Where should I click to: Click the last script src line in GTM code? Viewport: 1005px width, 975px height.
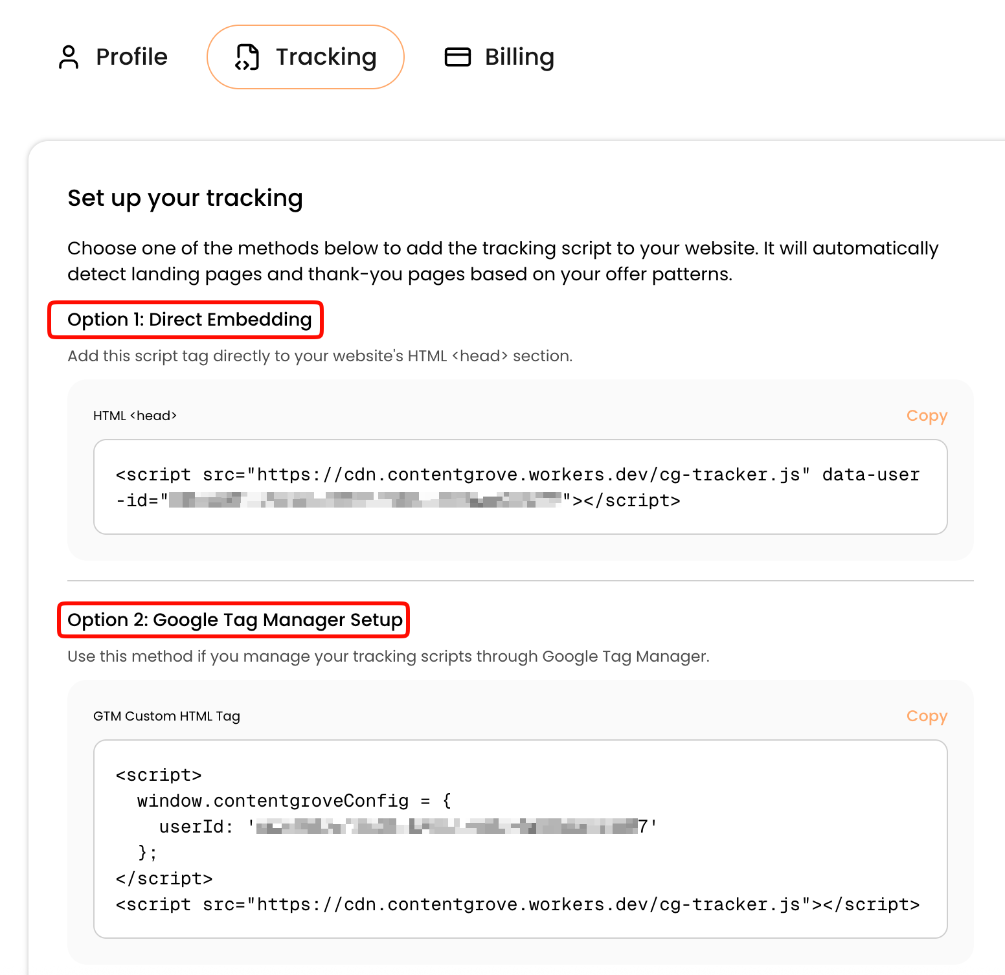[x=517, y=904]
